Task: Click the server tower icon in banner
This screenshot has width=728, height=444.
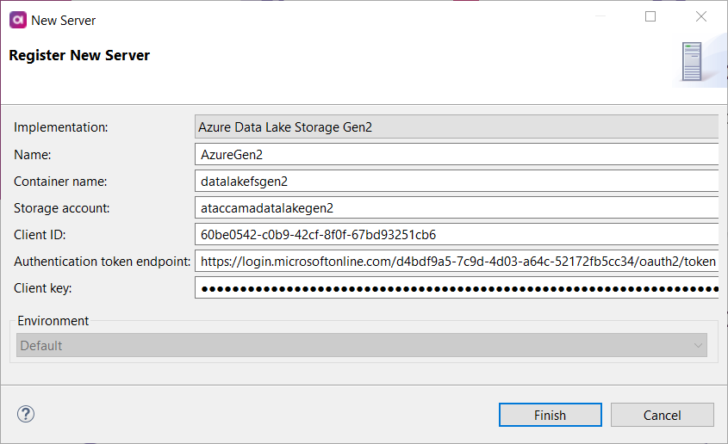Action: pyautogui.click(x=692, y=62)
